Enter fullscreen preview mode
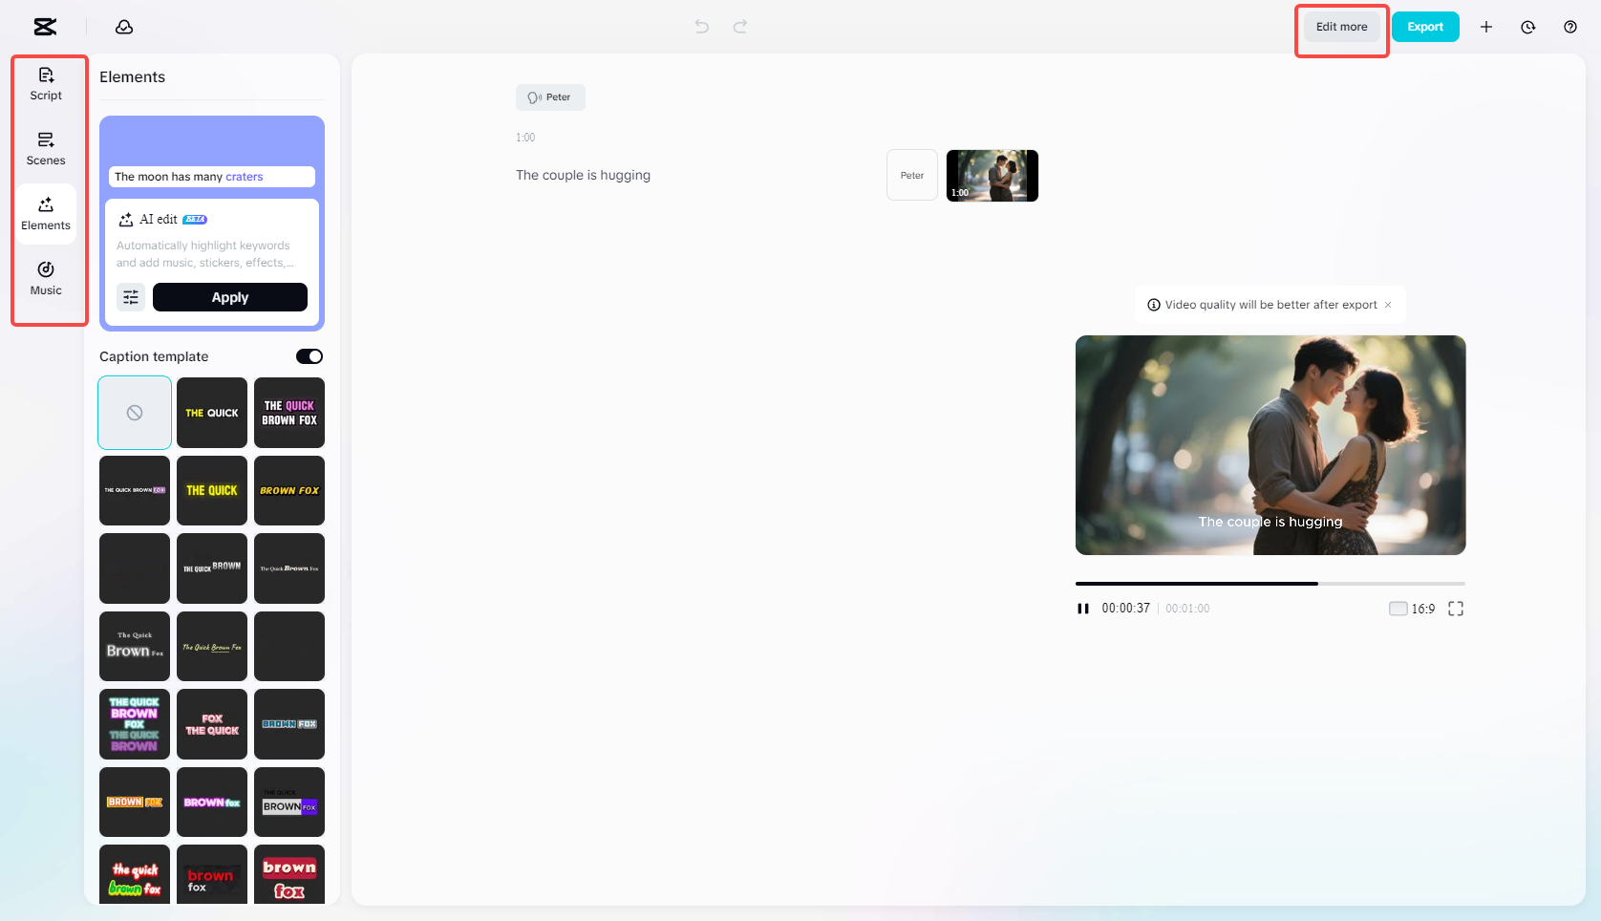Viewport: 1601px width, 921px height. coord(1456,609)
